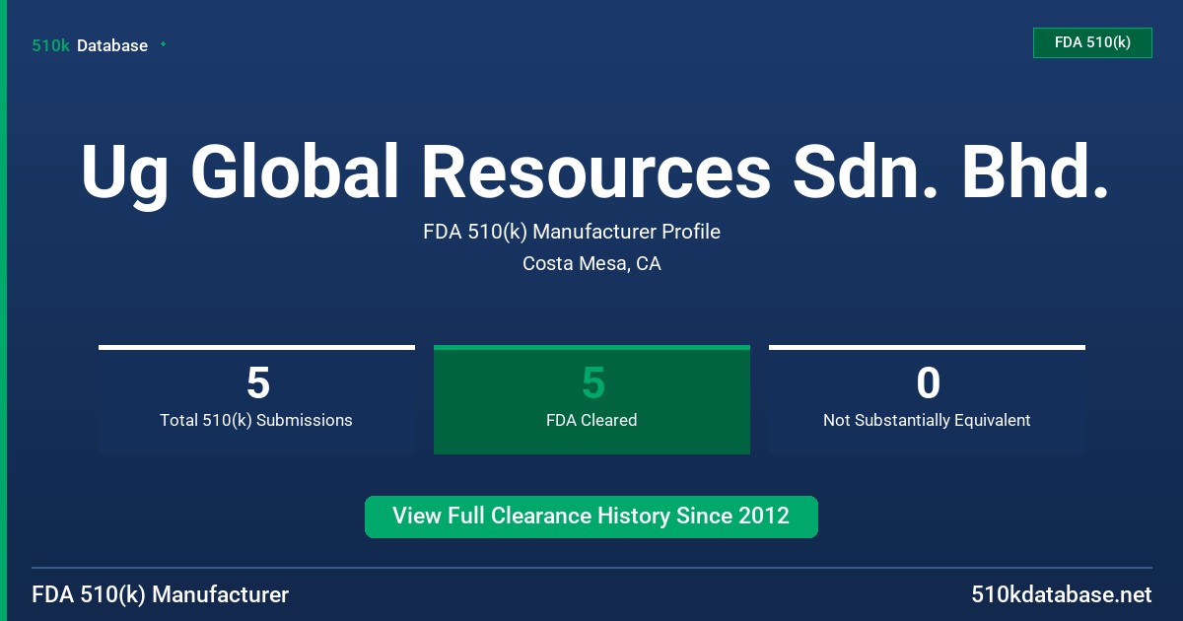
Task: Open View Full Clearance History Since 2012
Action: click(591, 517)
